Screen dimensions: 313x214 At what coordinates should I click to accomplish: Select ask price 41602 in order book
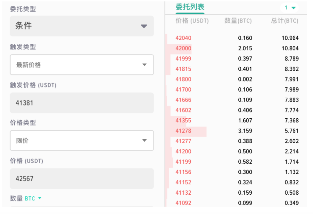(x=183, y=110)
